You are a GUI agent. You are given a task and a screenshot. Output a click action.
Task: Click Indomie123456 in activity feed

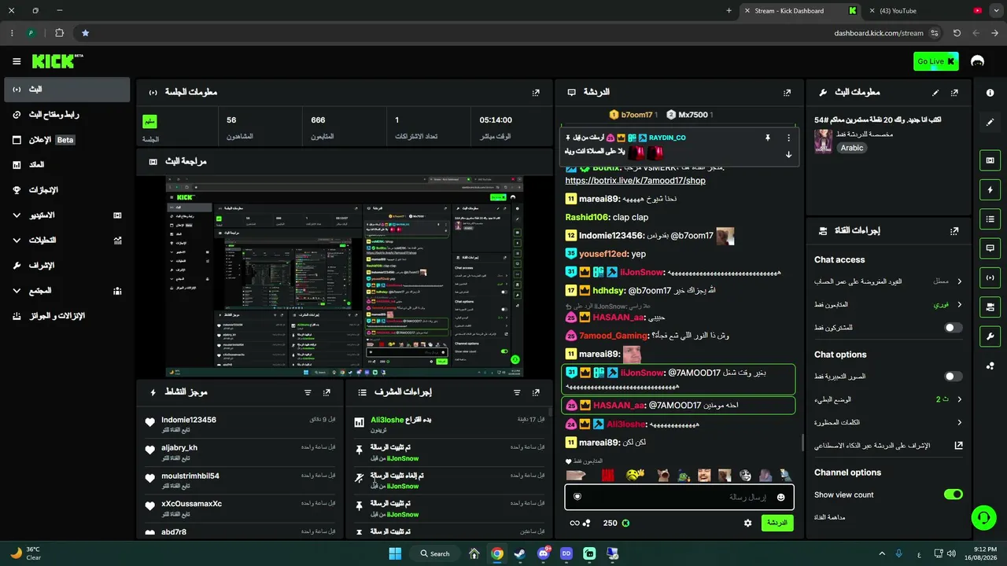[189, 420]
